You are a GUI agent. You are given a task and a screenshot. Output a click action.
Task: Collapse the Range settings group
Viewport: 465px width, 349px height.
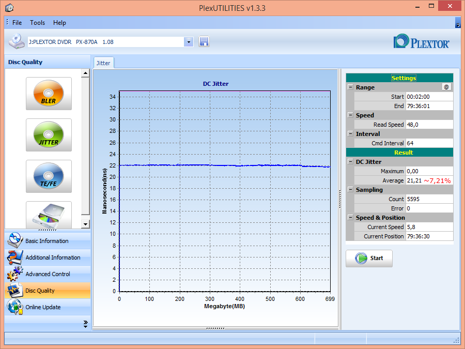point(350,87)
